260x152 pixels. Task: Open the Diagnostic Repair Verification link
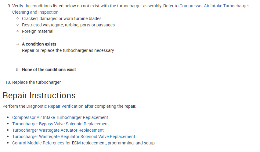55,106
